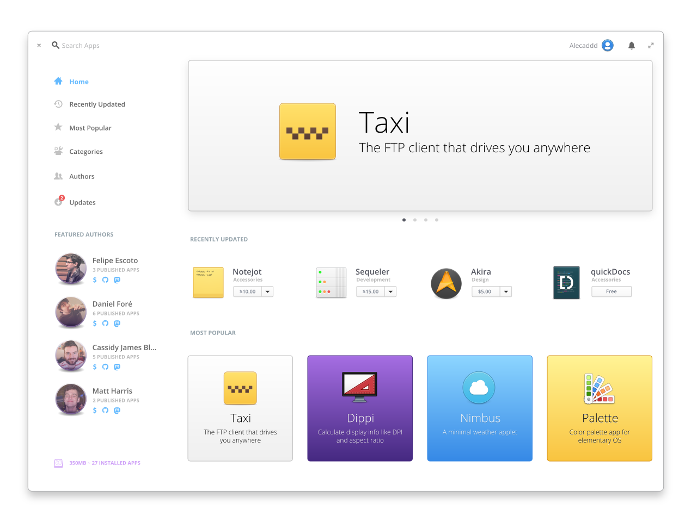The image size is (697, 522).
Task: Click Cassidy James's dollar donation icon
Action: click(95, 367)
